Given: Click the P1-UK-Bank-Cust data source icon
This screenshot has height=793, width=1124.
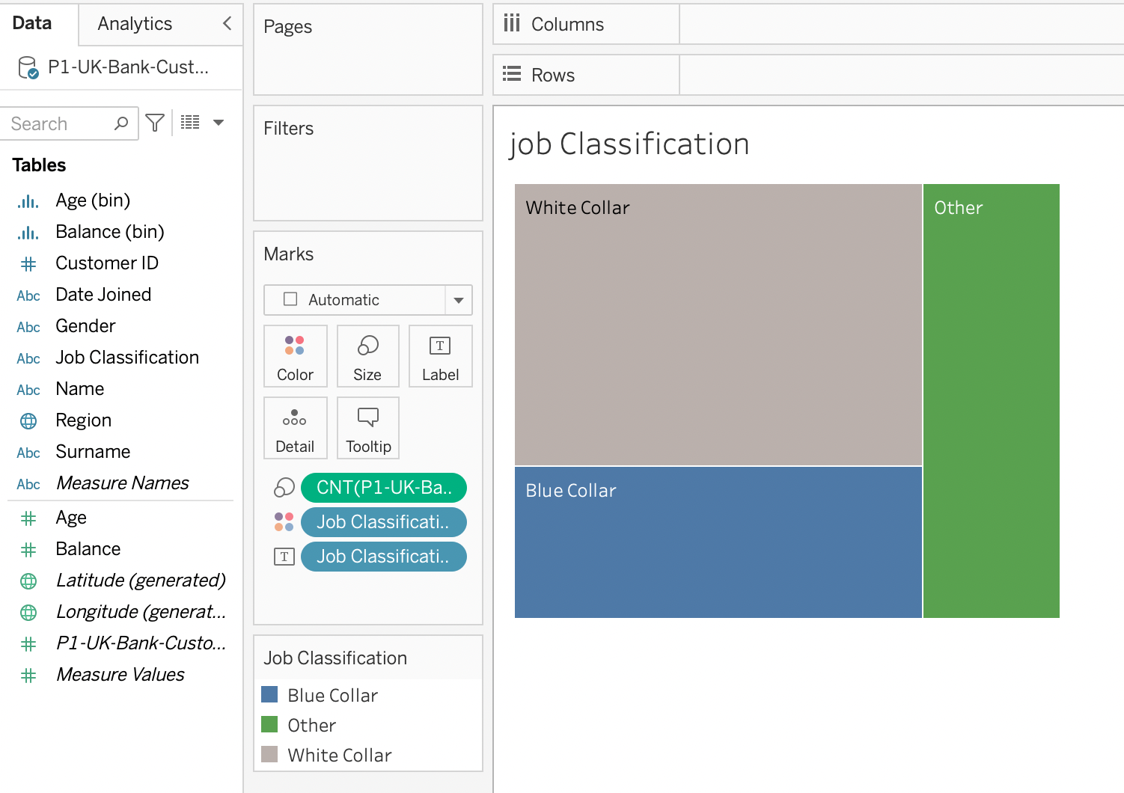Looking at the screenshot, I should [x=28, y=67].
